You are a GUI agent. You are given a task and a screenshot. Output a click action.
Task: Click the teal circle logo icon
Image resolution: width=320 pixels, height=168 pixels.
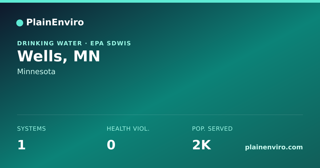(20, 23)
